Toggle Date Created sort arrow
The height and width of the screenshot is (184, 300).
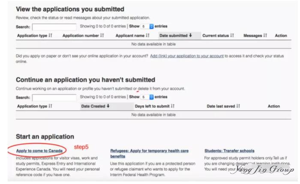pos(108,106)
